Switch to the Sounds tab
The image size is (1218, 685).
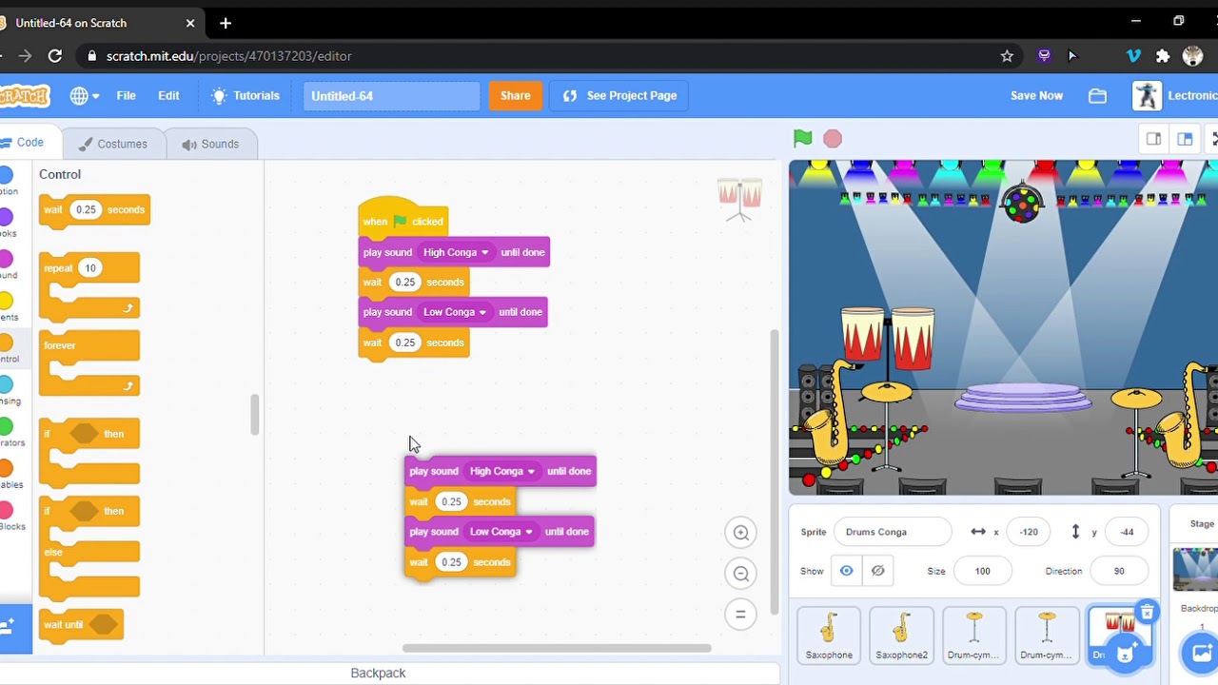pyautogui.click(x=210, y=144)
